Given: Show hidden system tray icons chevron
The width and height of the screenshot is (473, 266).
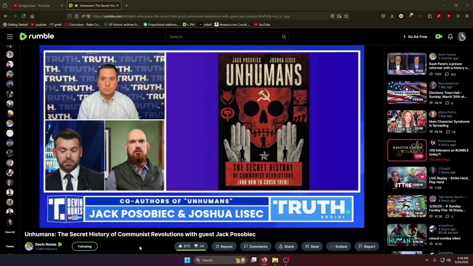Looking at the screenshot, I should [x=427, y=260].
